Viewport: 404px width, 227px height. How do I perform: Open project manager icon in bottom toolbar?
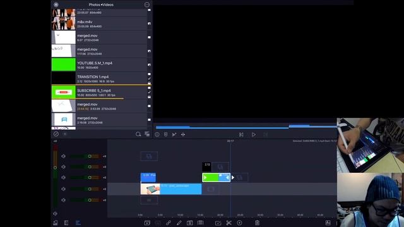tap(56, 223)
